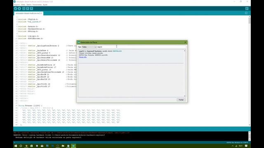Open the notification center icon
Screen dimensions: 264x148
point(246,146)
